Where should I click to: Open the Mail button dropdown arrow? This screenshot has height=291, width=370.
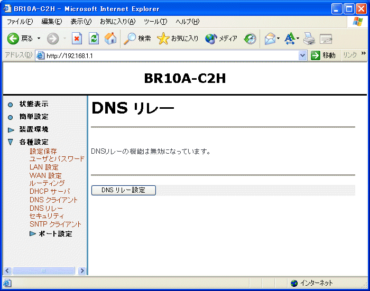279,39
